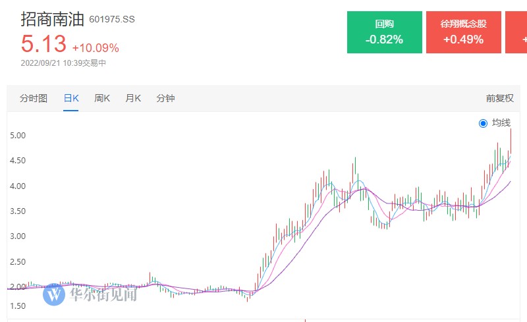Open the green 回购 sector card
The height and width of the screenshot is (322, 527).
[x=384, y=32]
